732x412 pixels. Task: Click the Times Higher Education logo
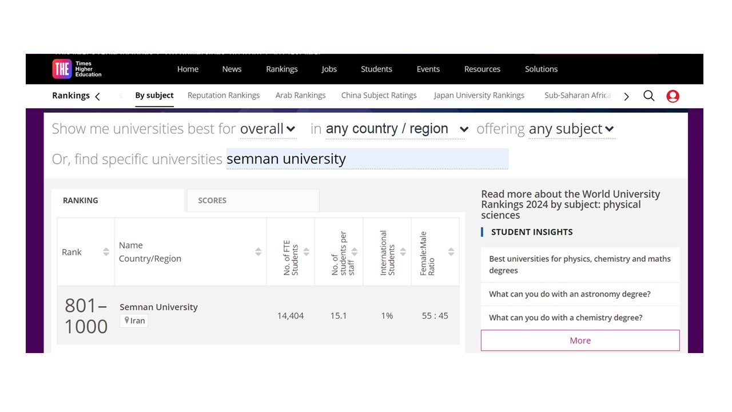tap(77, 69)
